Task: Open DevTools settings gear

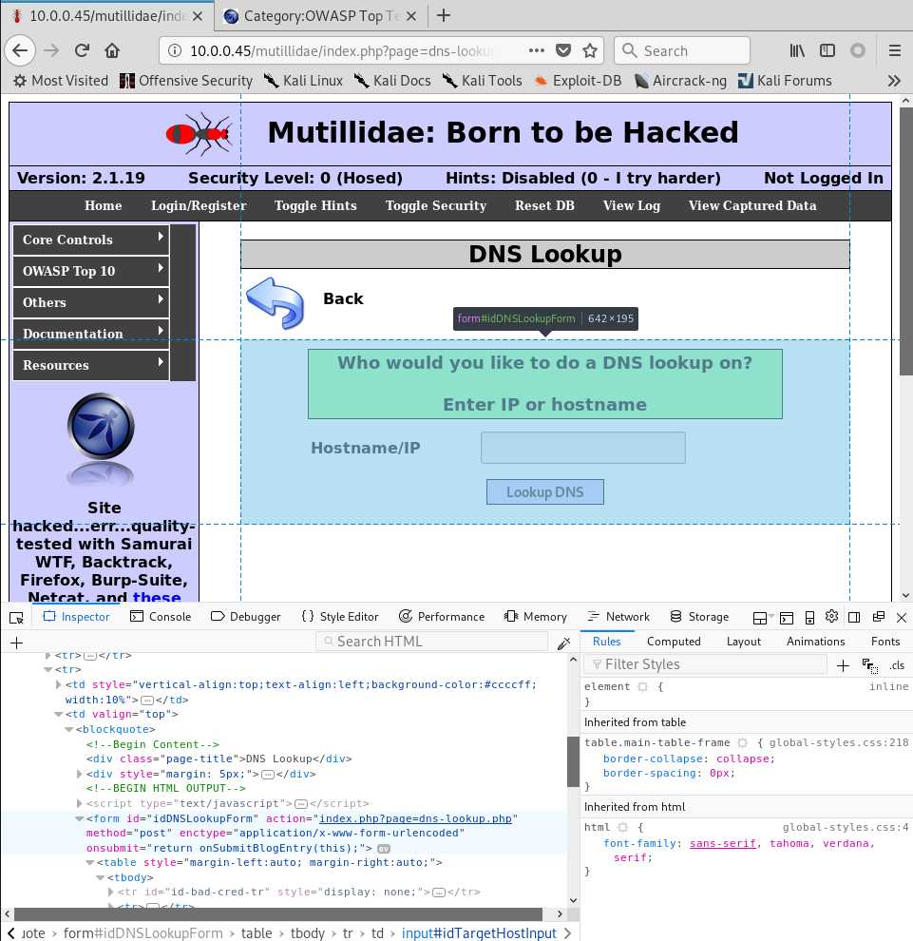Action: pyautogui.click(x=831, y=616)
